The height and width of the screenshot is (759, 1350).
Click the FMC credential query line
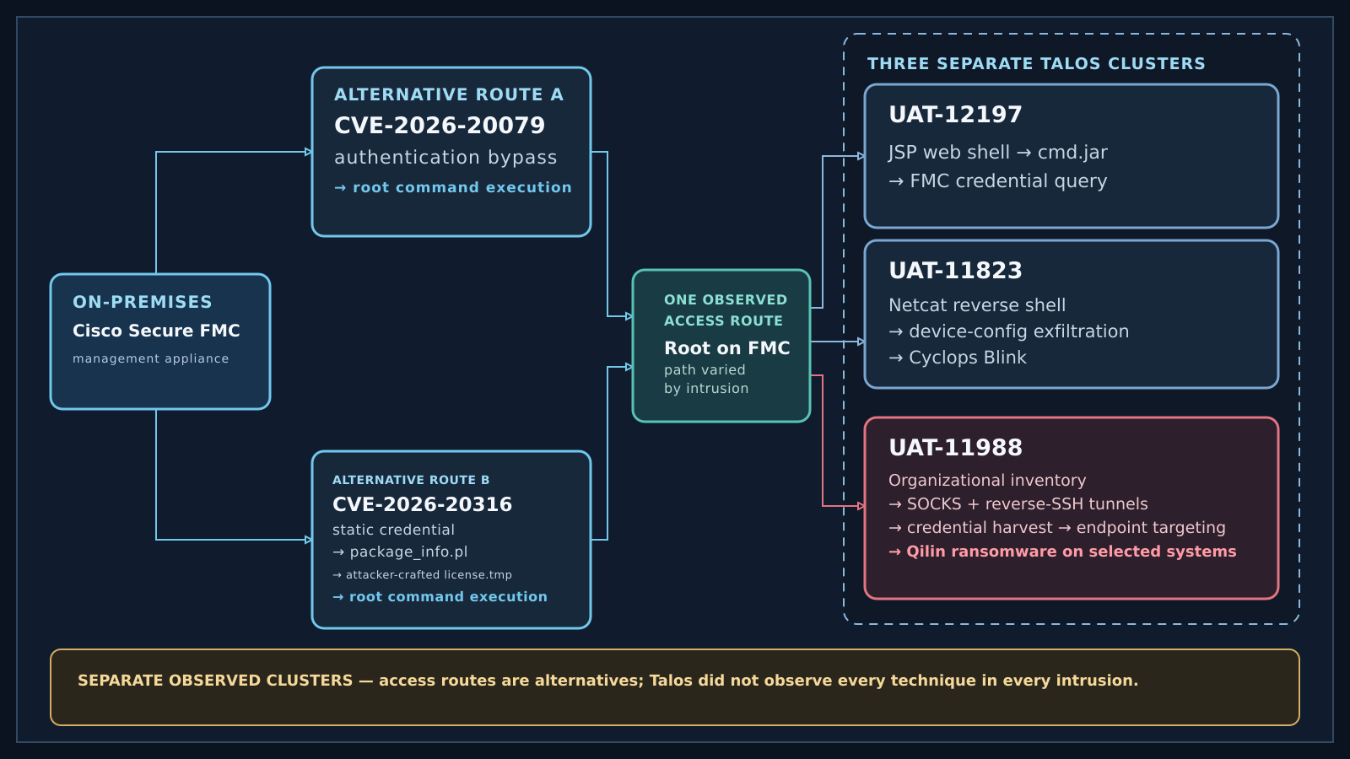pos(997,181)
